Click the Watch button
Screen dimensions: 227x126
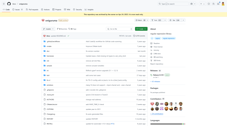(140, 20)
